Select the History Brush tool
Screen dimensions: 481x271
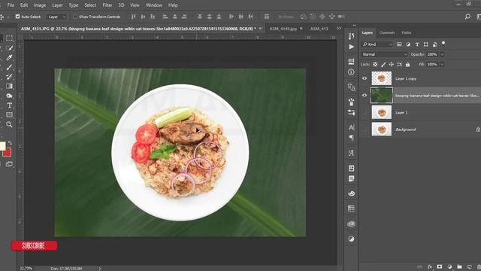pos(9,77)
